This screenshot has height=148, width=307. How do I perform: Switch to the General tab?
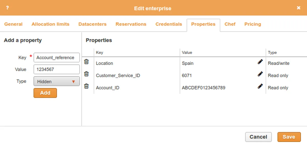tap(13, 24)
